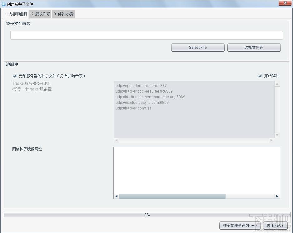The height and width of the screenshot is (233, 293).
Task: Click the Select File button
Action: [x=198, y=48]
